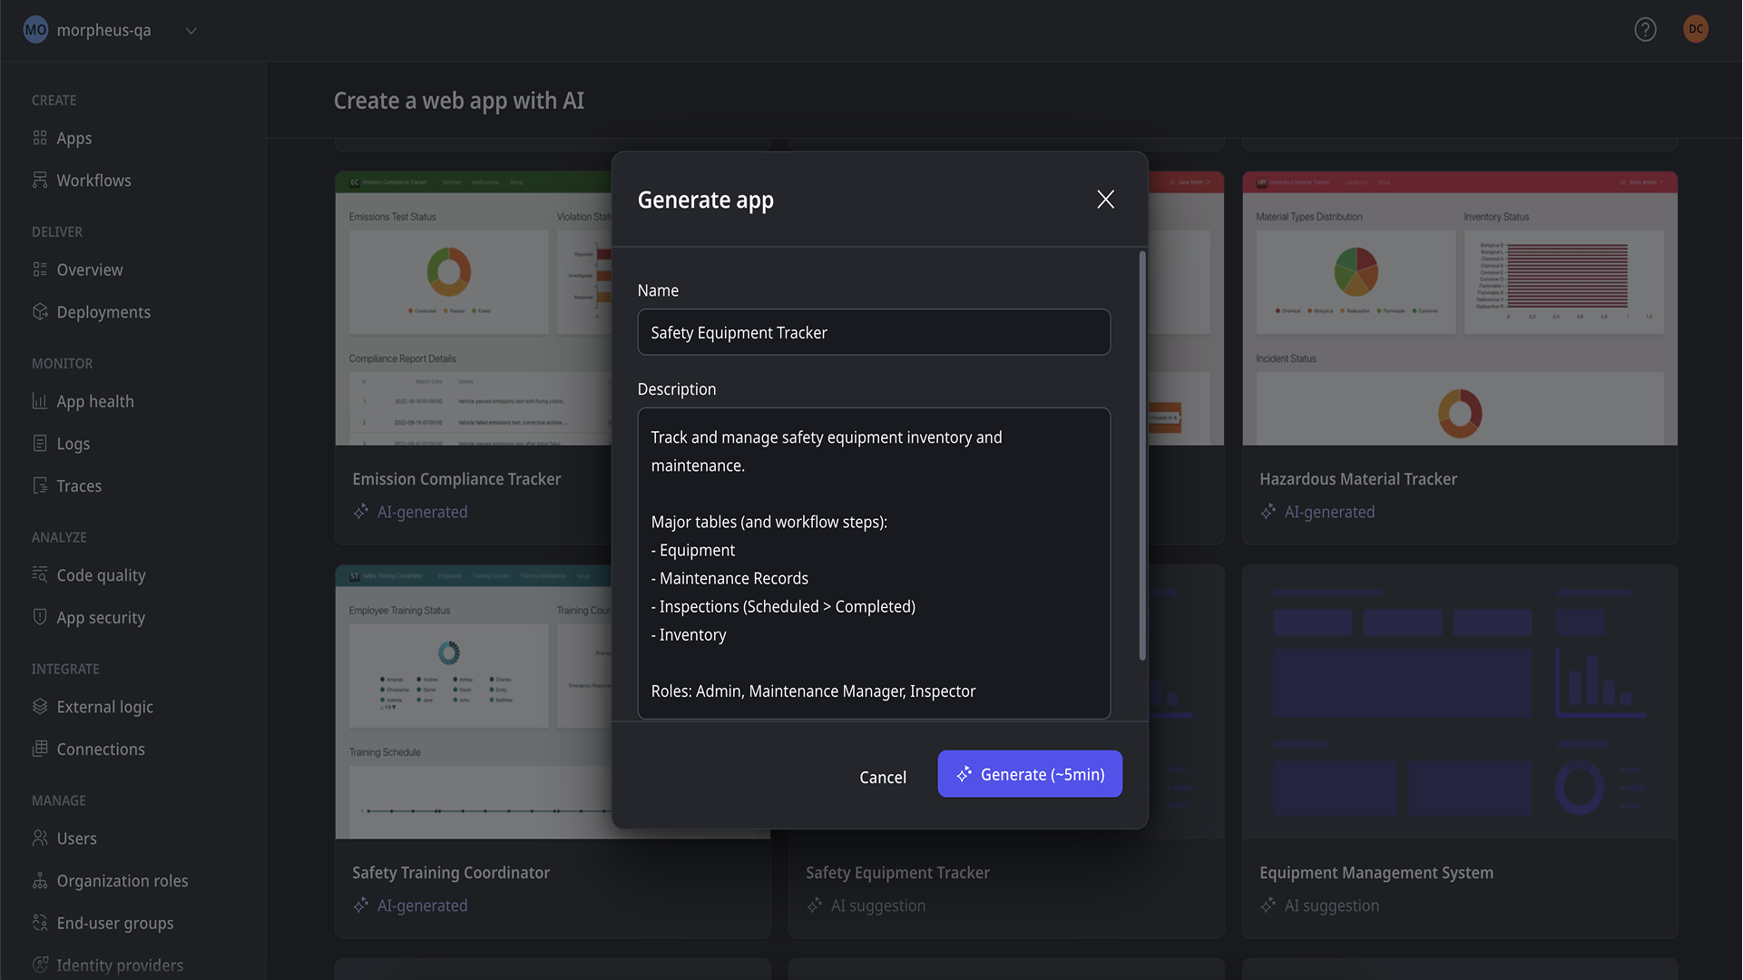Screen dimensions: 1743x980
Task: Click the MO organization avatar badge
Action: (x=35, y=30)
